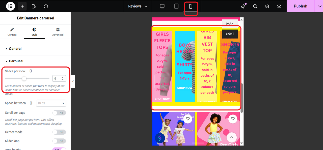Click the girl in yellow top image
Screen dimensions: 323x150
coord(219,129)
